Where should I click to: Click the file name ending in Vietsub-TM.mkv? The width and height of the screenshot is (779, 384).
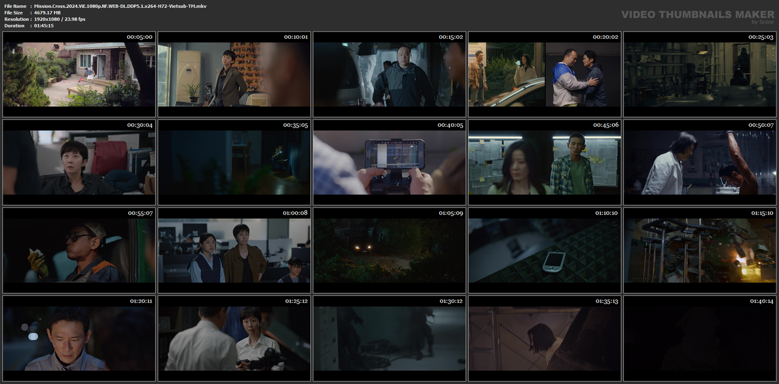(120, 6)
